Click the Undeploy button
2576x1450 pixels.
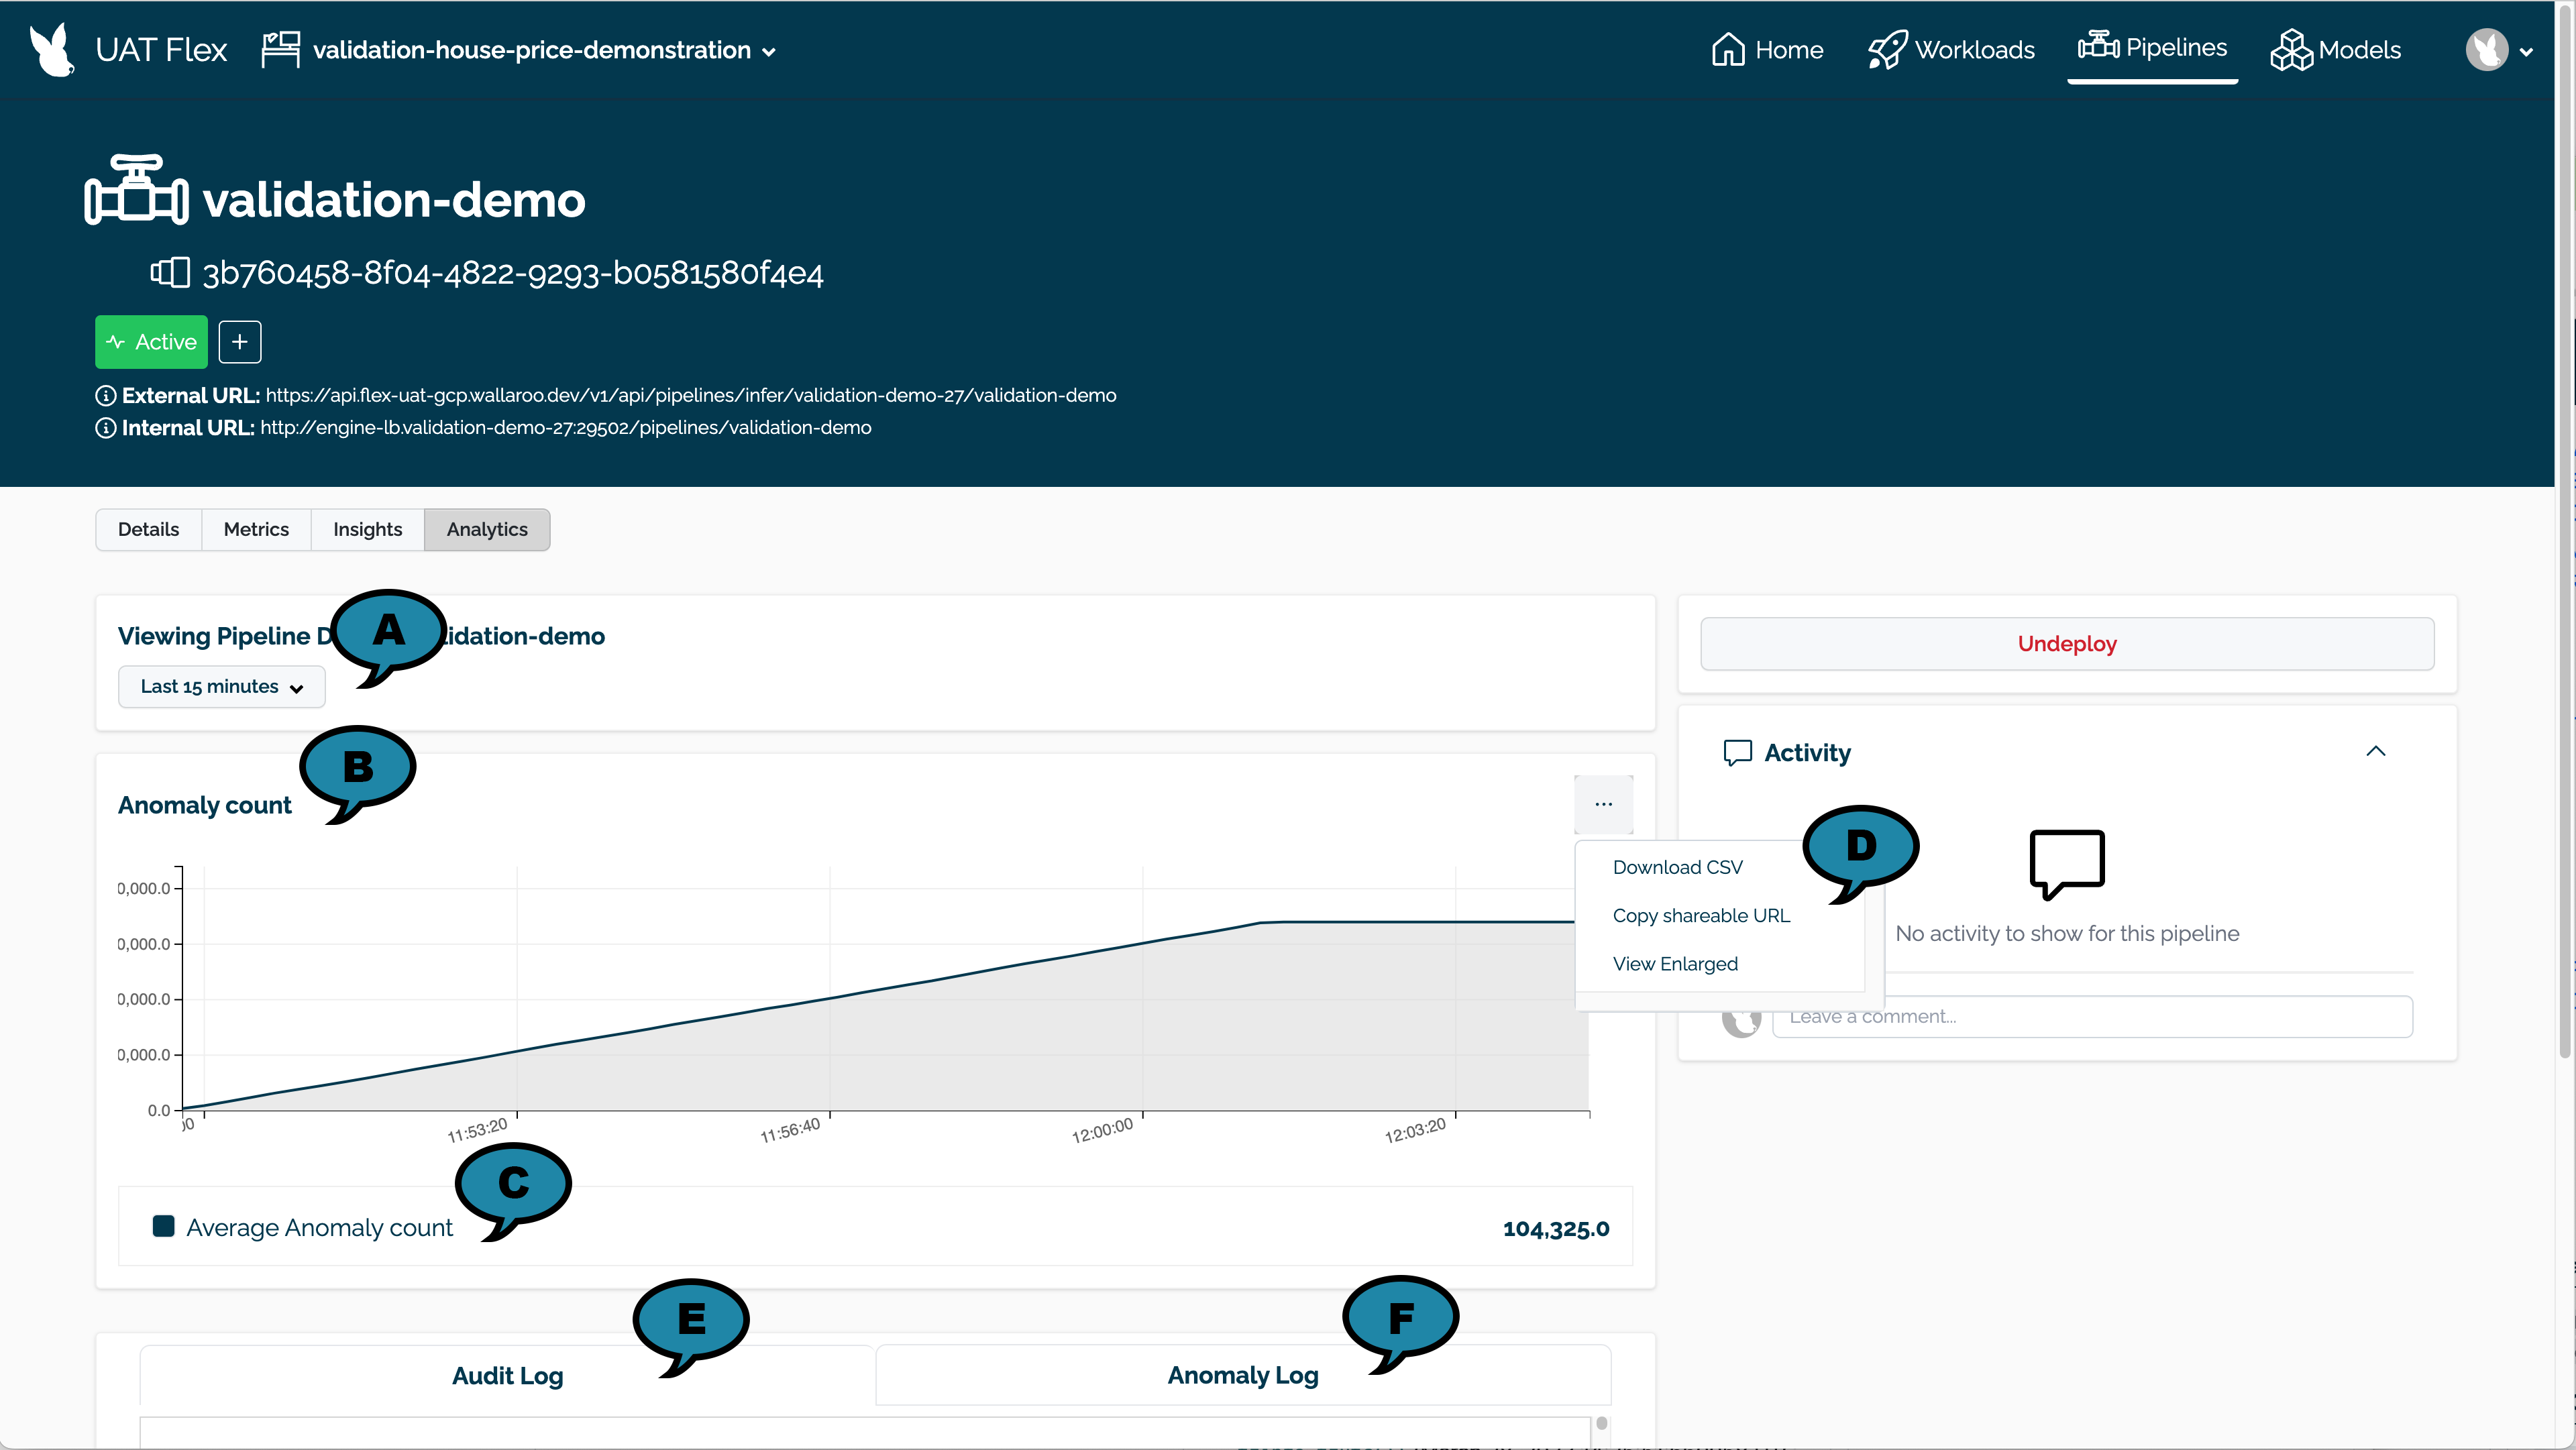[x=2066, y=643]
